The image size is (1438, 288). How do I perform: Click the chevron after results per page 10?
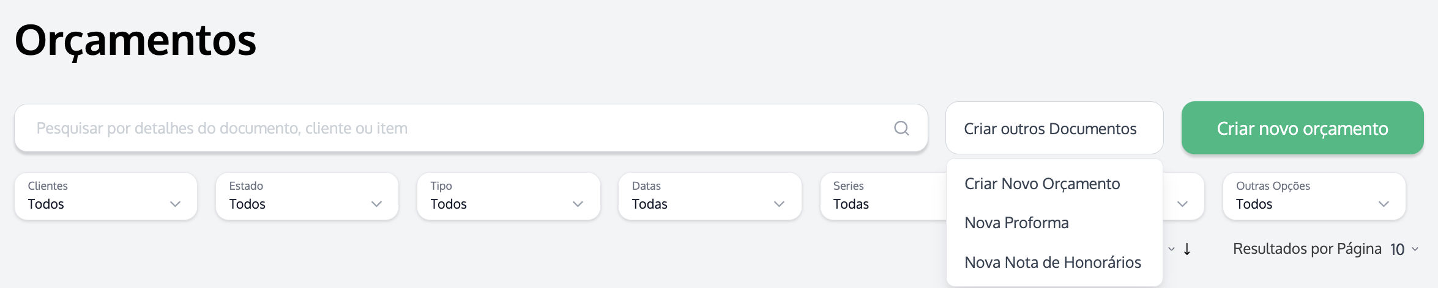coord(1415,249)
